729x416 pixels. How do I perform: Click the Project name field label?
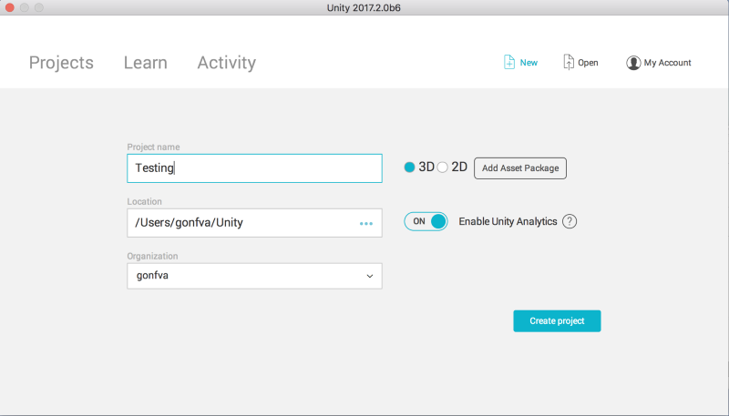tap(153, 147)
